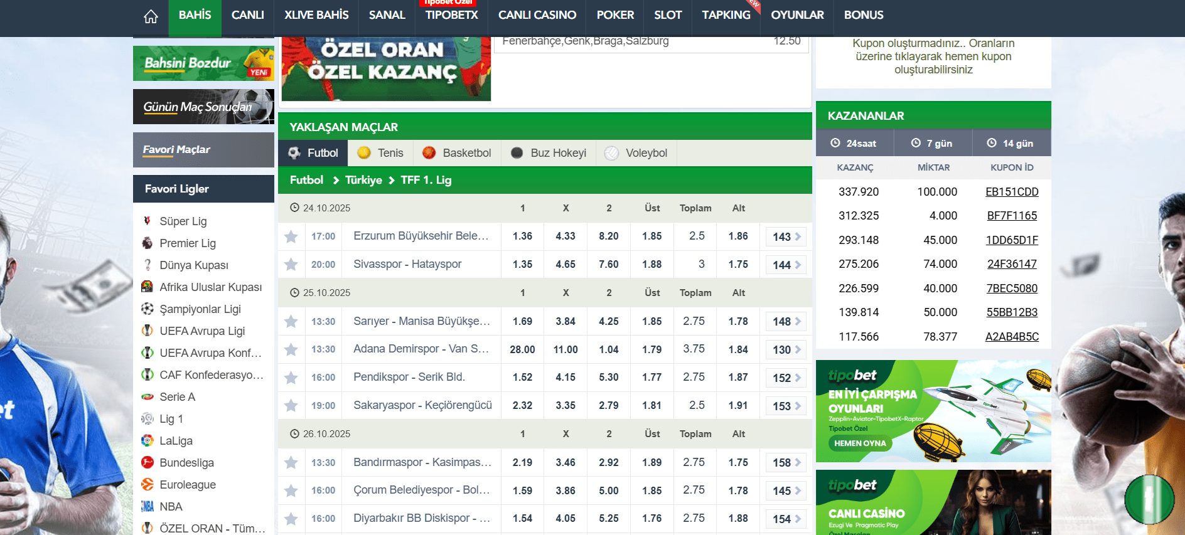Open the NBA league icon link

click(147, 507)
